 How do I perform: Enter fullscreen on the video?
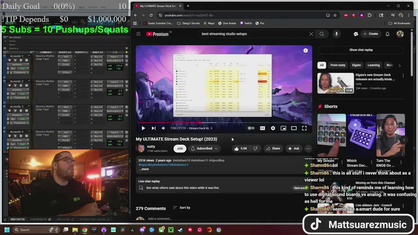(x=304, y=128)
